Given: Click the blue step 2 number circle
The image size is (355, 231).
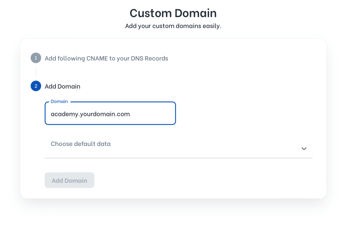Looking at the screenshot, I should point(36,86).
